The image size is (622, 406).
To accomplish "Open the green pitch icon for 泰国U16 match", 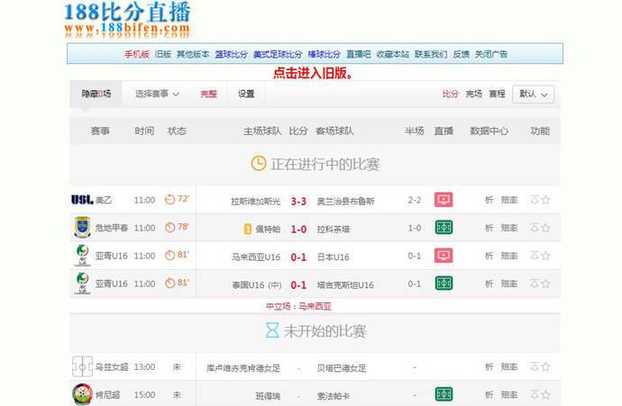I will 444,284.
